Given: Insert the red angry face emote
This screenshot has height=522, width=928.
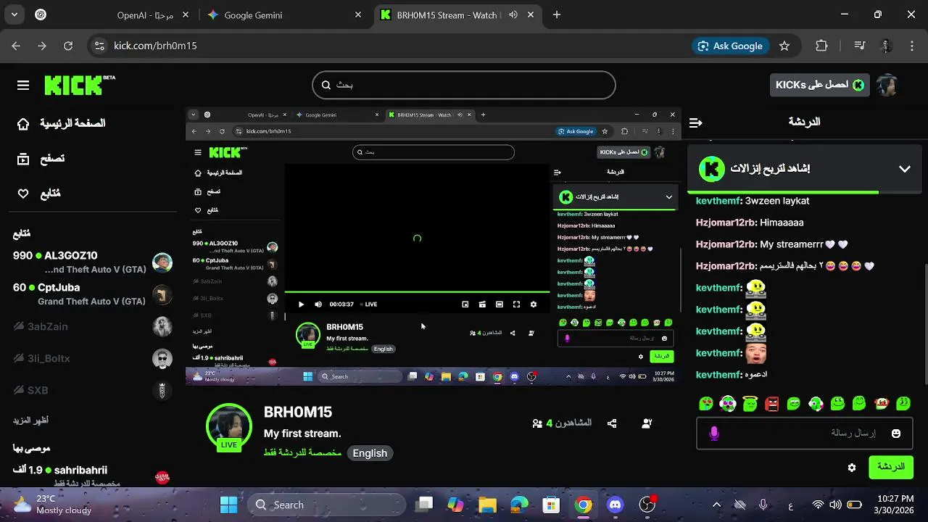Looking at the screenshot, I should click(x=772, y=403).
